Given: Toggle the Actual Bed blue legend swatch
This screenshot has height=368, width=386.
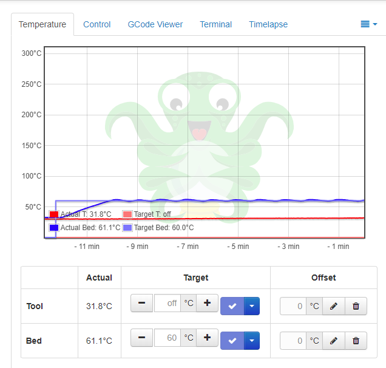Looking at the screenshot, I should pyautogui.click(x=54, y=228).
